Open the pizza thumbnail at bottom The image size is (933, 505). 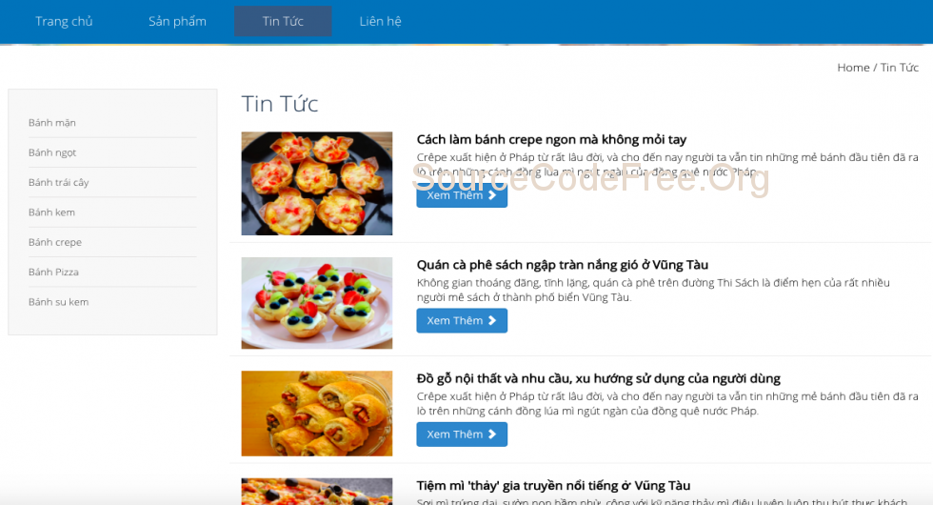tap(316, 492)
